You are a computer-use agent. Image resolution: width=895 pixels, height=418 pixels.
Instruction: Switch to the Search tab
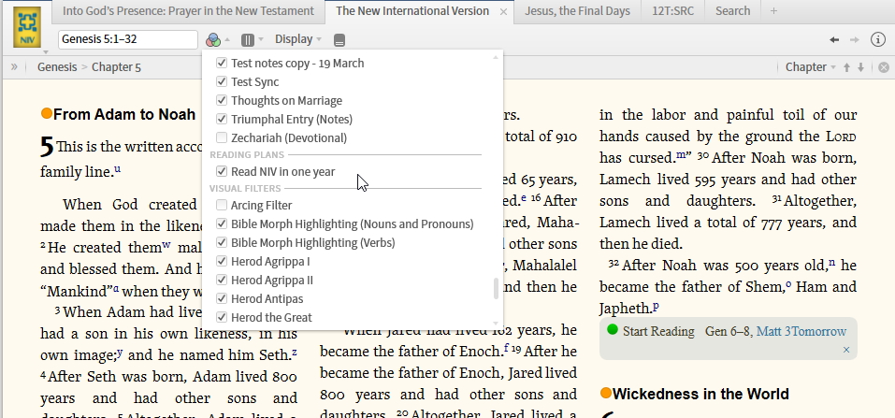point(732,11)
